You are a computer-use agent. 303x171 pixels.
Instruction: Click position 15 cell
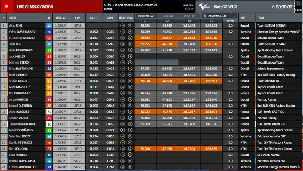pos(4,112)
